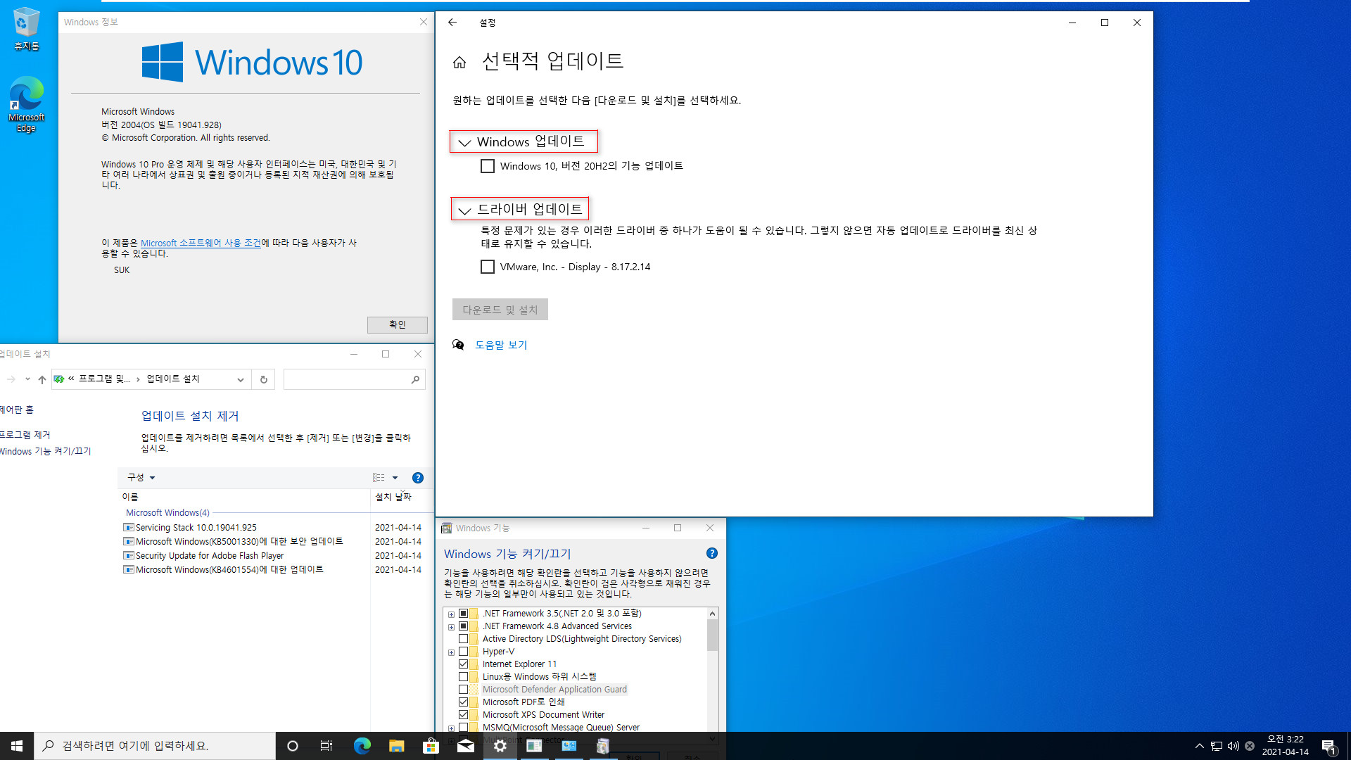This screenshot has width=1351, height=760.
Task: Click the volume icon in system tray
Action: click(x=1233, y=746)
